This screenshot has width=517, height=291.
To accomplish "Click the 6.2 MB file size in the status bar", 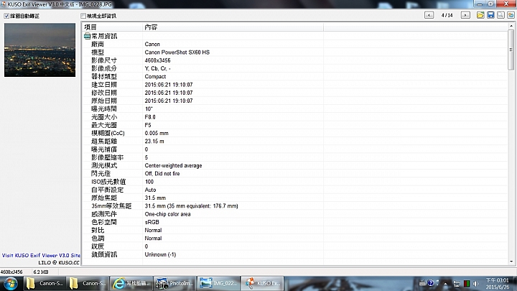I will 41,272.
